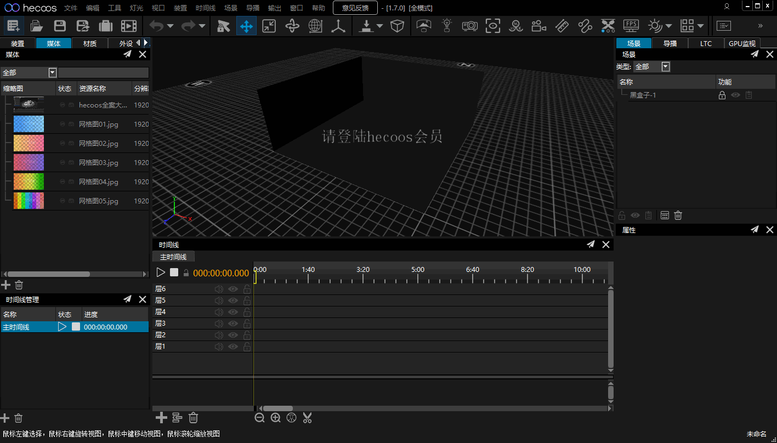Click the 意见反馈 feedback button
Viewport: 777px width, 443px height.
(x=355, y=8)
